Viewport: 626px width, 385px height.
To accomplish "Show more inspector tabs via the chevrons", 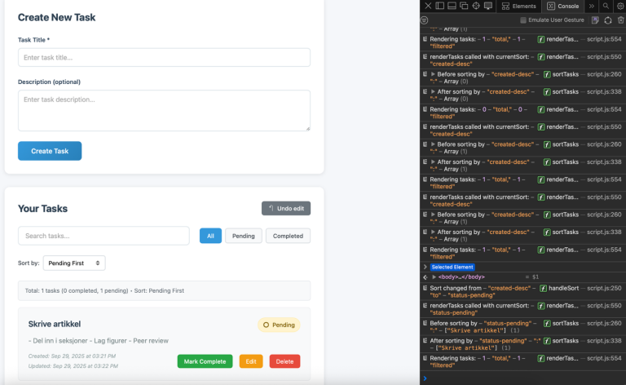I will click(591, 6).
